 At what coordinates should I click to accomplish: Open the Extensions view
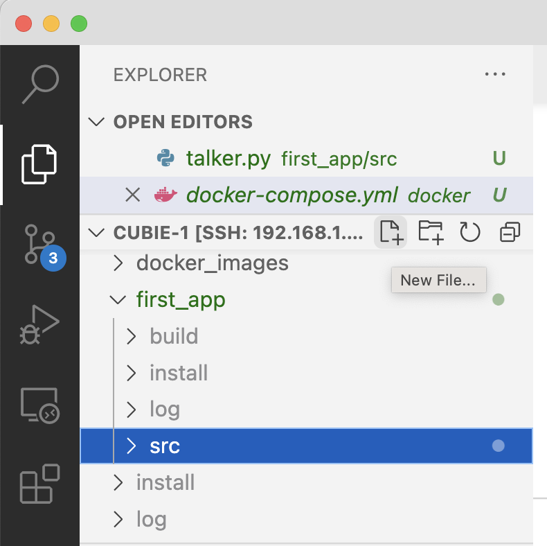(39, 484)
